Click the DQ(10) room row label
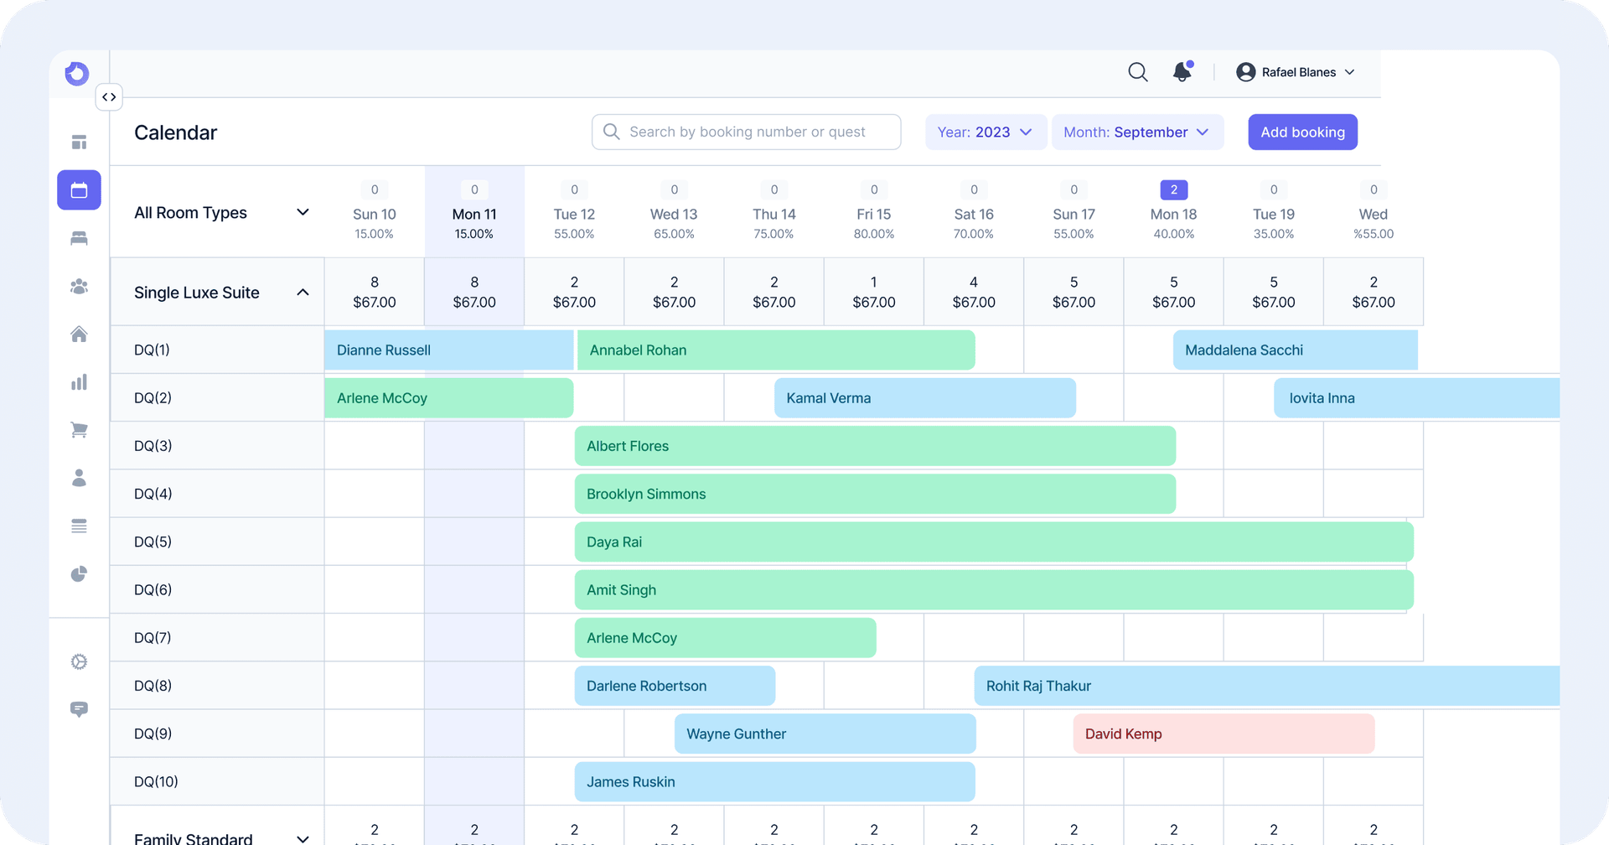The width and height of the screenshot is (1609, 845). click(x=156, y=782)
